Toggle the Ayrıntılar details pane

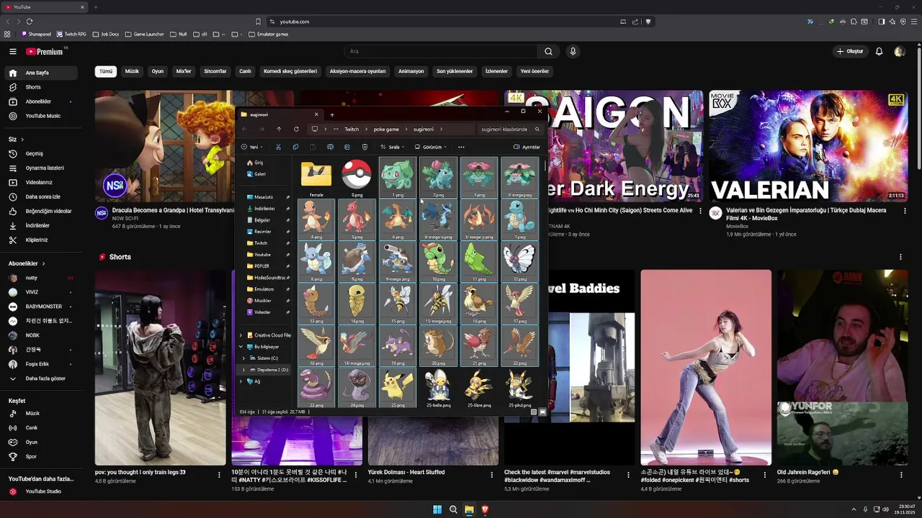click(x=527, y=147)
